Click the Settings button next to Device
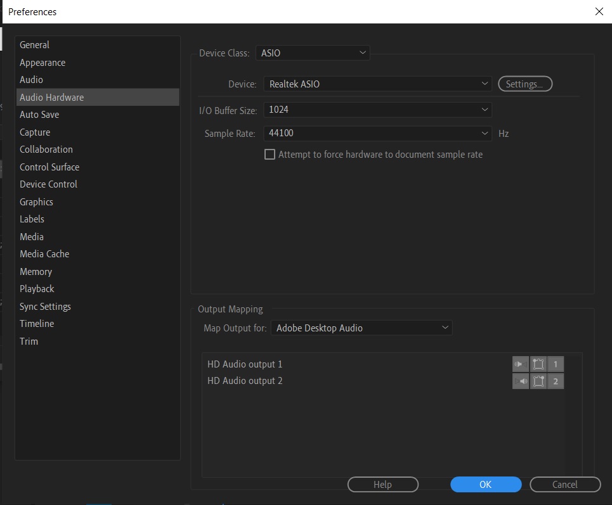612x505 pixels. coord(525,83)
